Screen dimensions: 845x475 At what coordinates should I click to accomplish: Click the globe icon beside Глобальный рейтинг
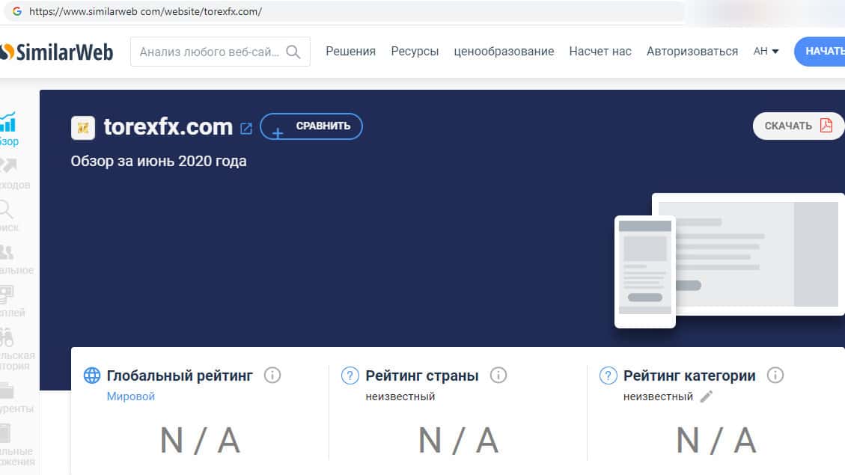[x=92, y=376]
